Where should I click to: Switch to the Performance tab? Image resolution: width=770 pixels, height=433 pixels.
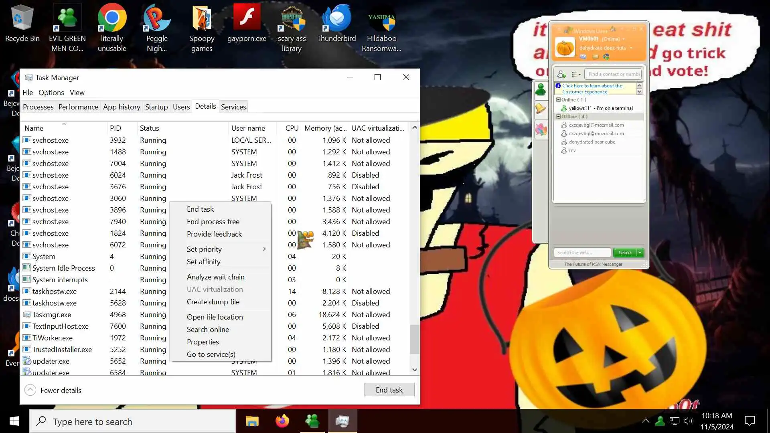tap(78, 107)
